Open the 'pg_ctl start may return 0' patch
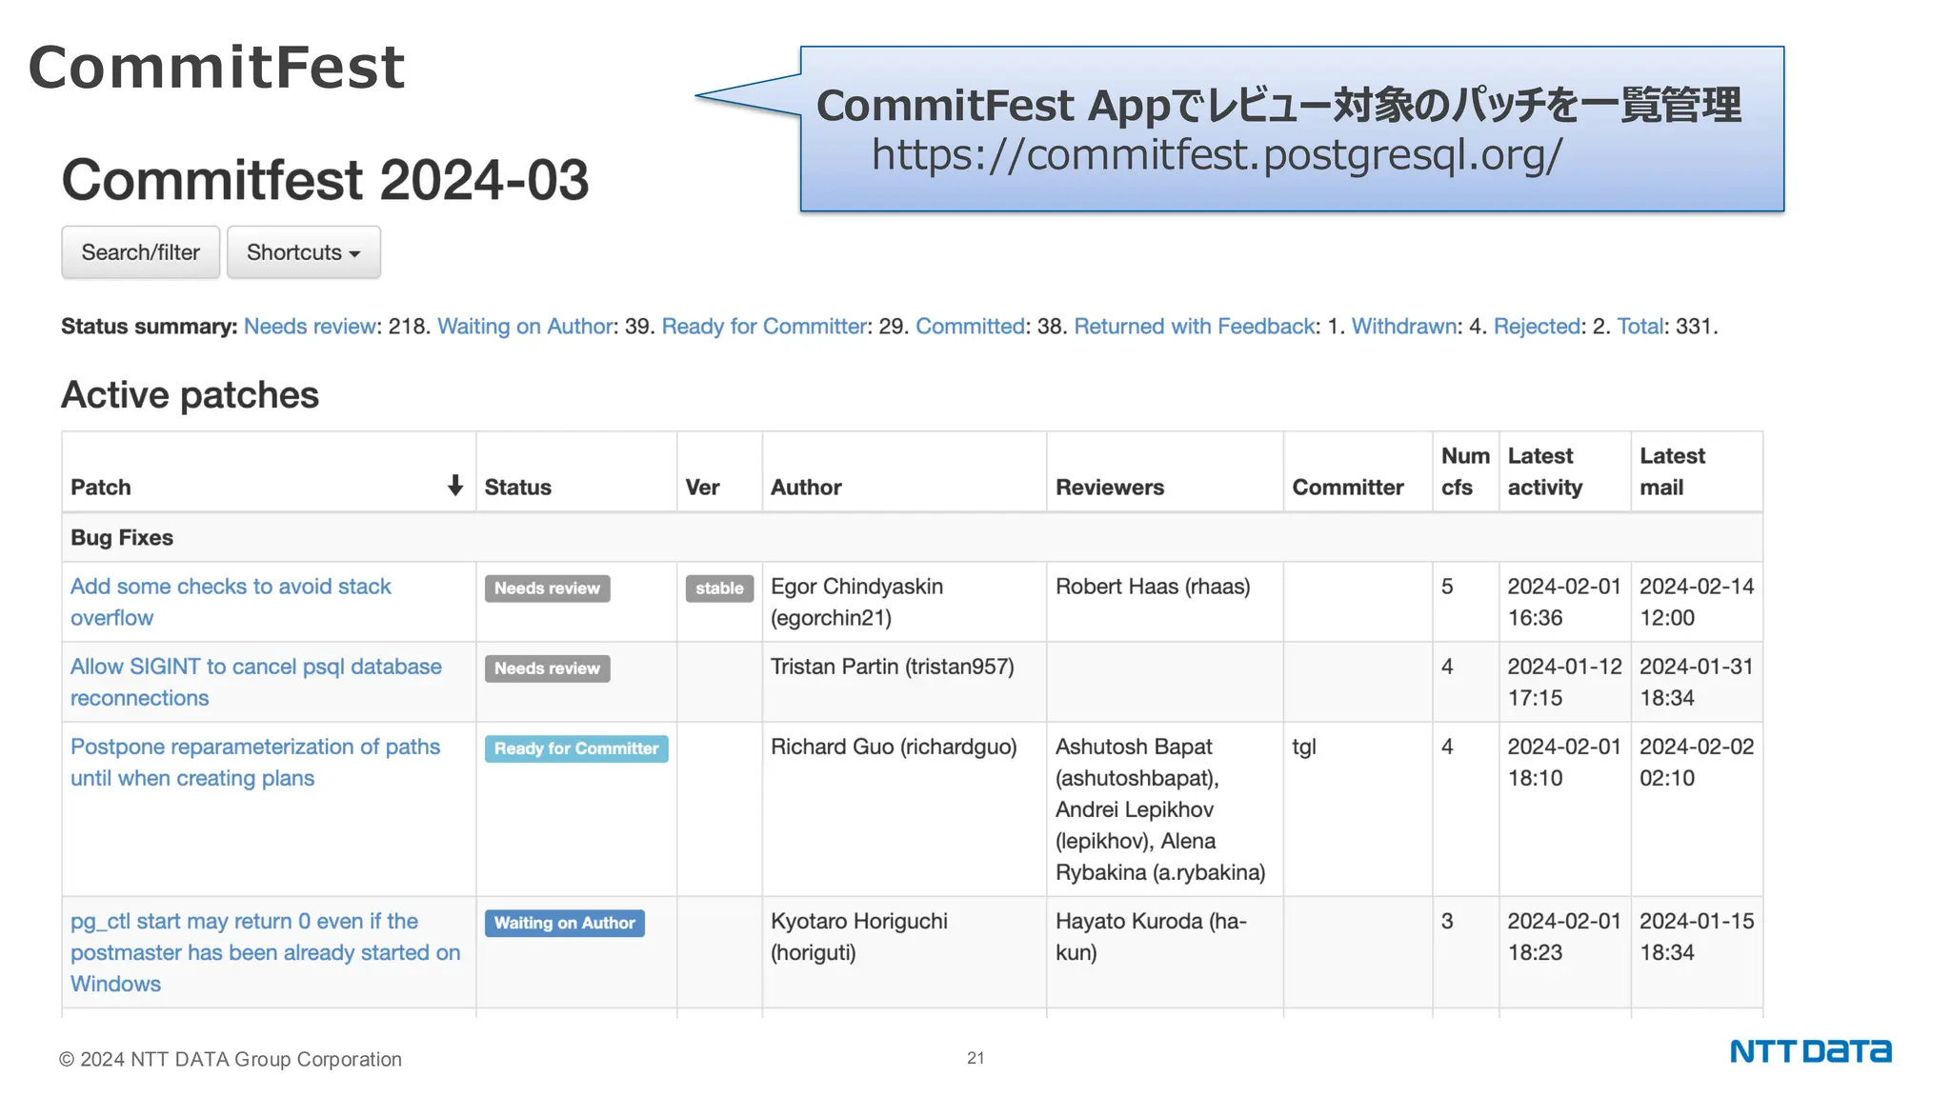This screenshot has width=1951, height=1097. [x=244, y=922]
